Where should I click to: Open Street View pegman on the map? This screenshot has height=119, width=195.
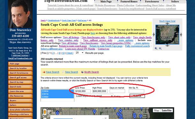point(45,112)
